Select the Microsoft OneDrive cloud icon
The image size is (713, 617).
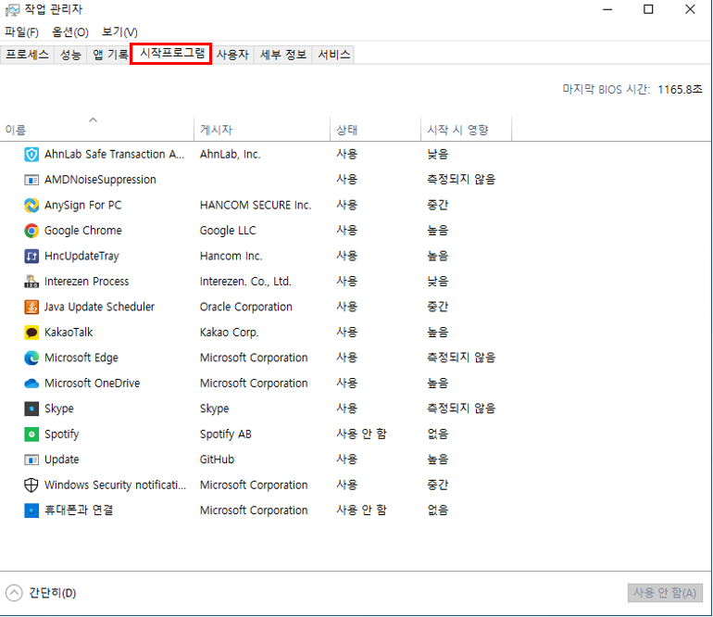(31, 384)
